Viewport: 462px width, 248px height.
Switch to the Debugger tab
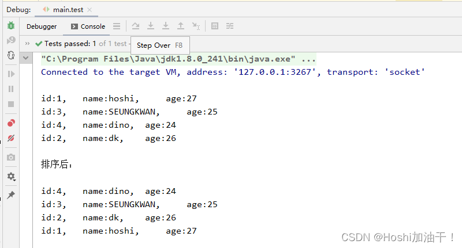(42, 26)
